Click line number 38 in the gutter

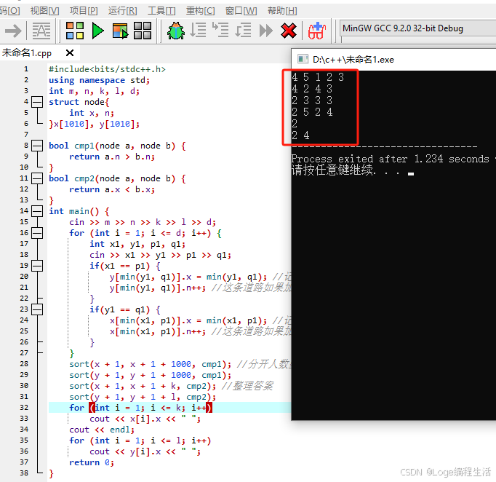click(x=24, y=473)
